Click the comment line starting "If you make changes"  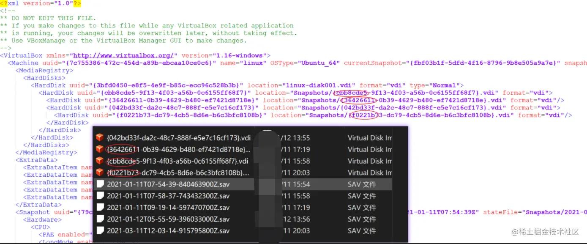tap(147, 26)
